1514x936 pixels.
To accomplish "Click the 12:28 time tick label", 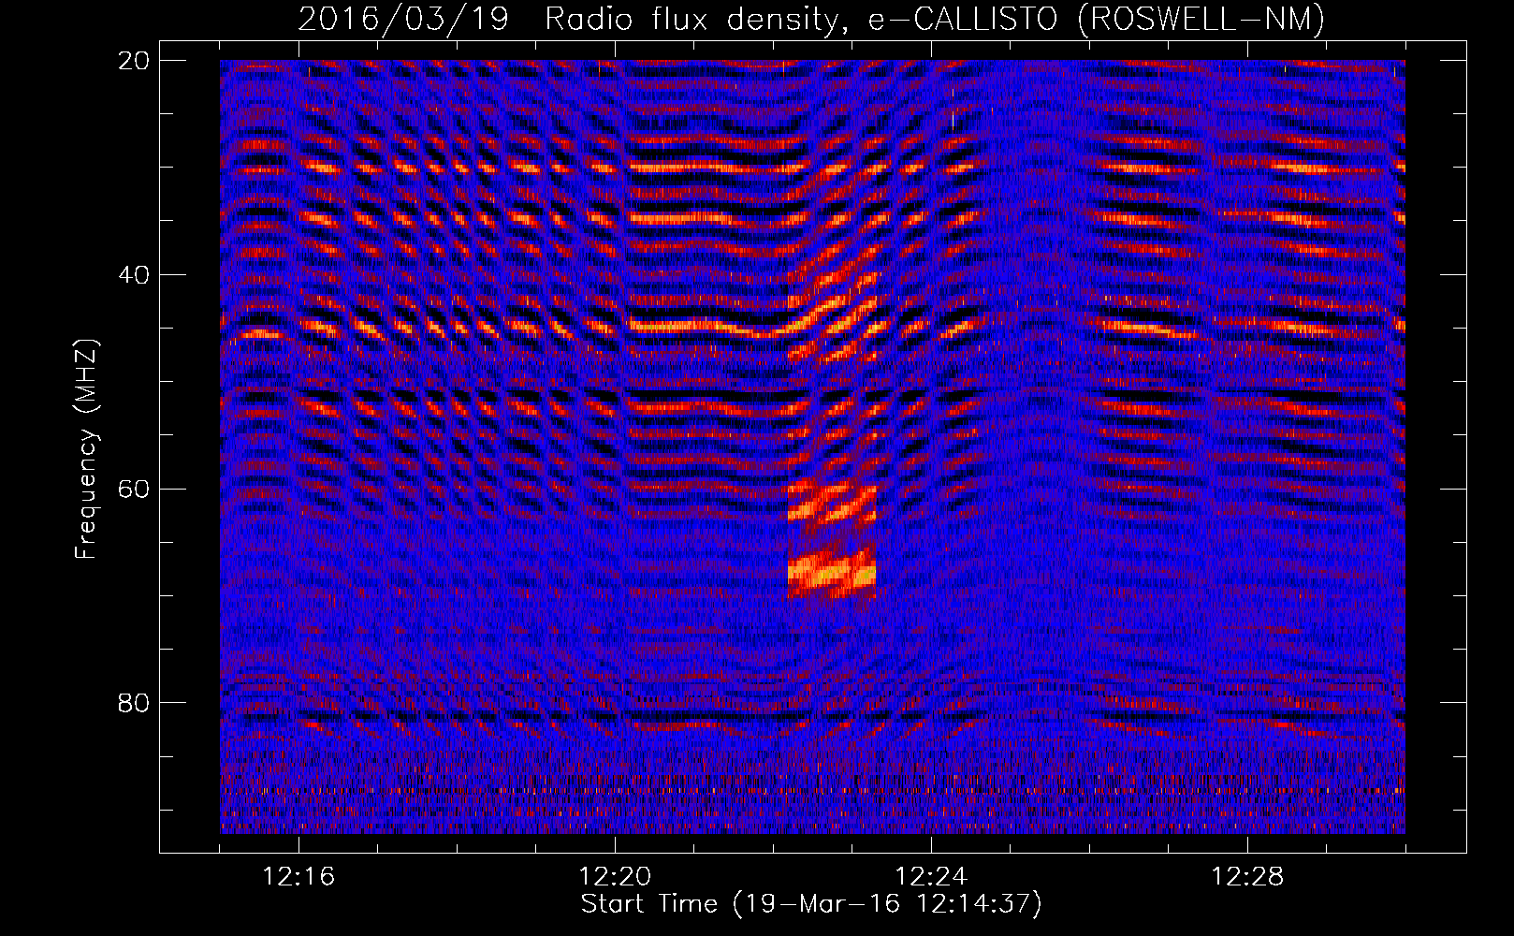I will (x=1247, y=877).
